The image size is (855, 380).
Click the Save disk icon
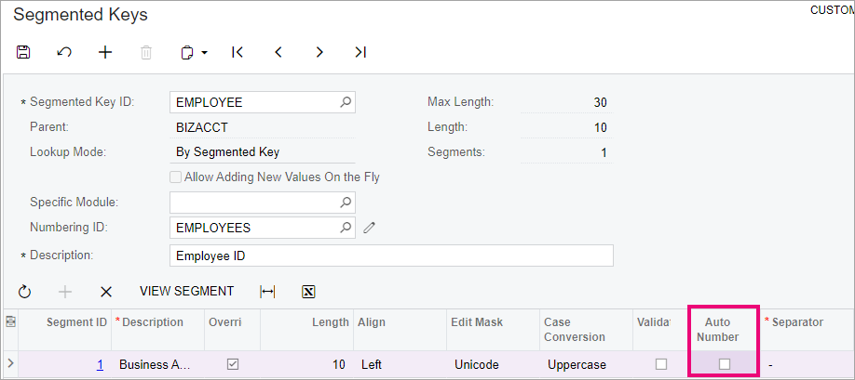(x=23, y=52)
